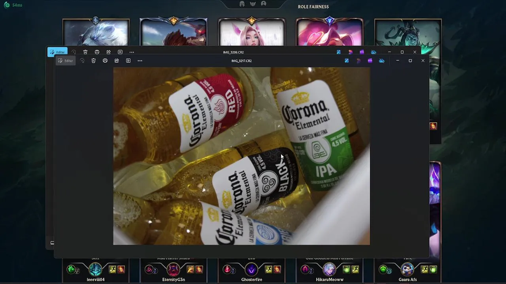Viewport: 506px width, 284px height.
Task: Rotate the image in IMG_3217.CR2 window
Action: point(82,61)
